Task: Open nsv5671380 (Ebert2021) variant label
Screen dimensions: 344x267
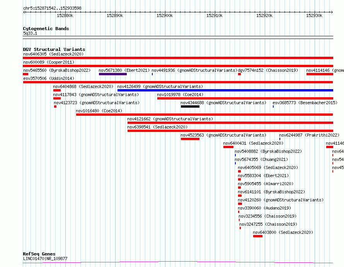Action: [x=124, y=70]
